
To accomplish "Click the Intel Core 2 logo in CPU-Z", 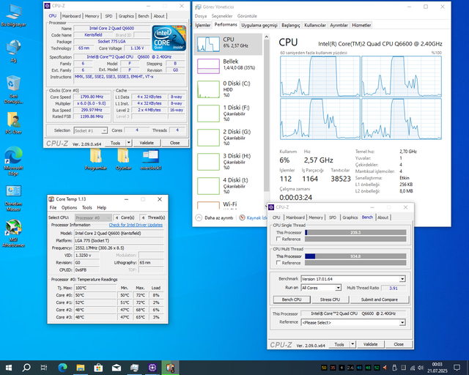I will coord(169,38).
